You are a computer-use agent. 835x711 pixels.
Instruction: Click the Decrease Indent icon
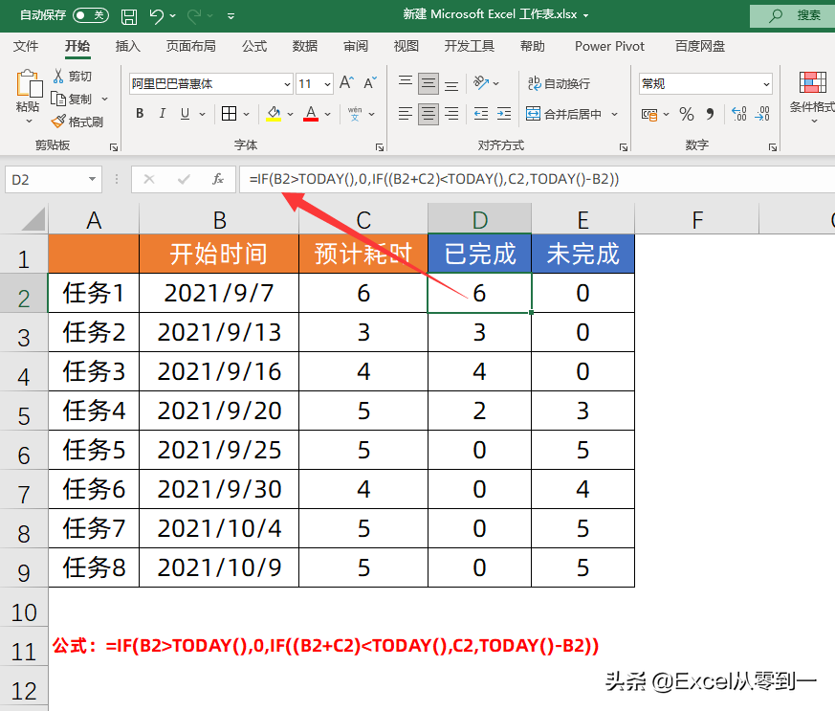(481, 114)
